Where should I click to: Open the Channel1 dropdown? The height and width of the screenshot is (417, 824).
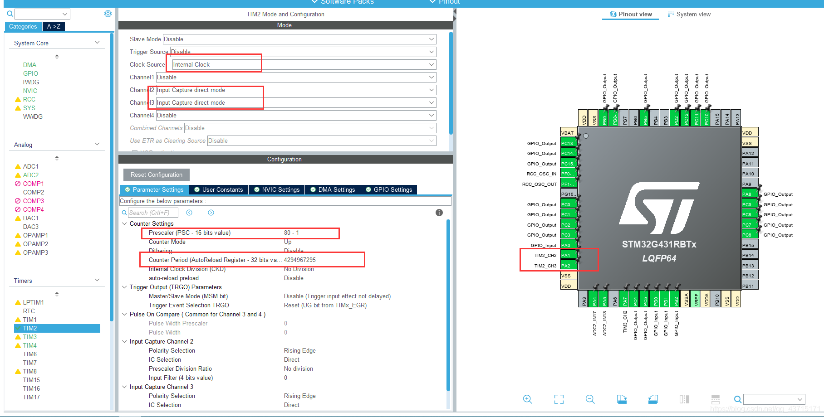click(x=296, y=77)
